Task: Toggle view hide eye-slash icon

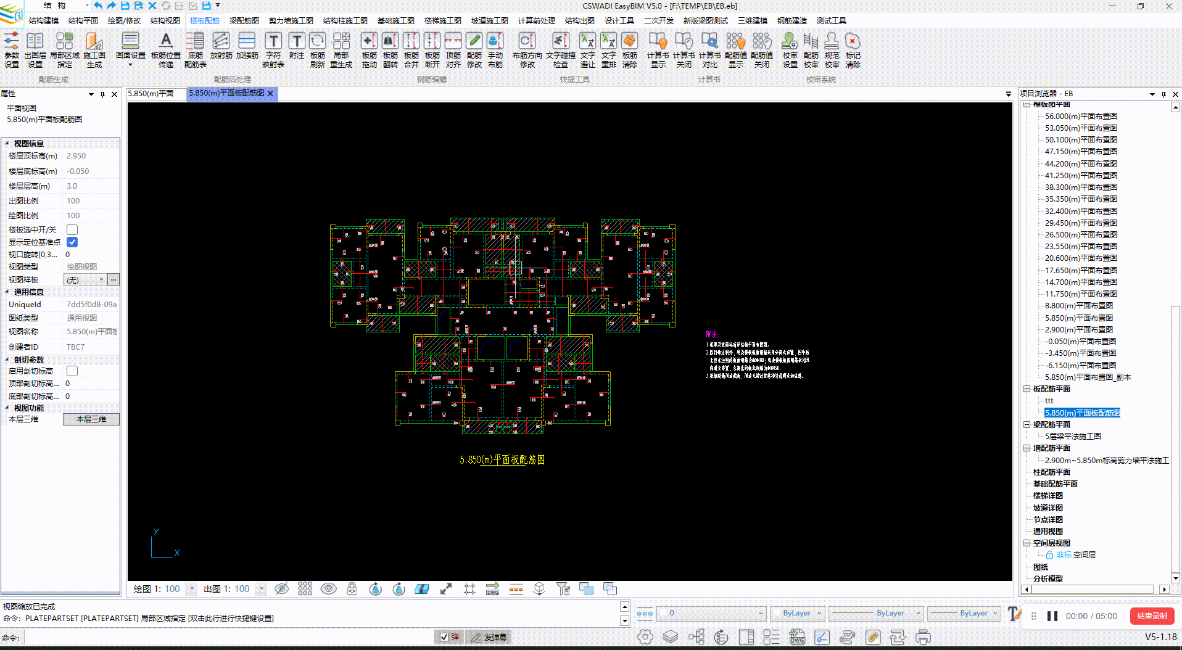Action: 281,589
